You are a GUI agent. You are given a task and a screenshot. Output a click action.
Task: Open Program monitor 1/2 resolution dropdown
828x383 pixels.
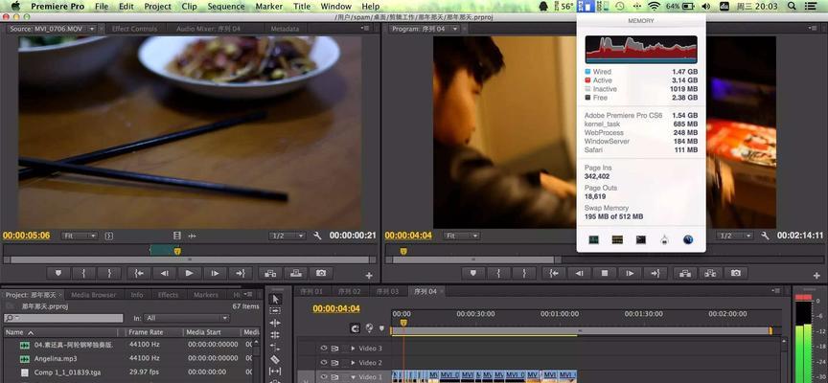[x=734, y=236]
